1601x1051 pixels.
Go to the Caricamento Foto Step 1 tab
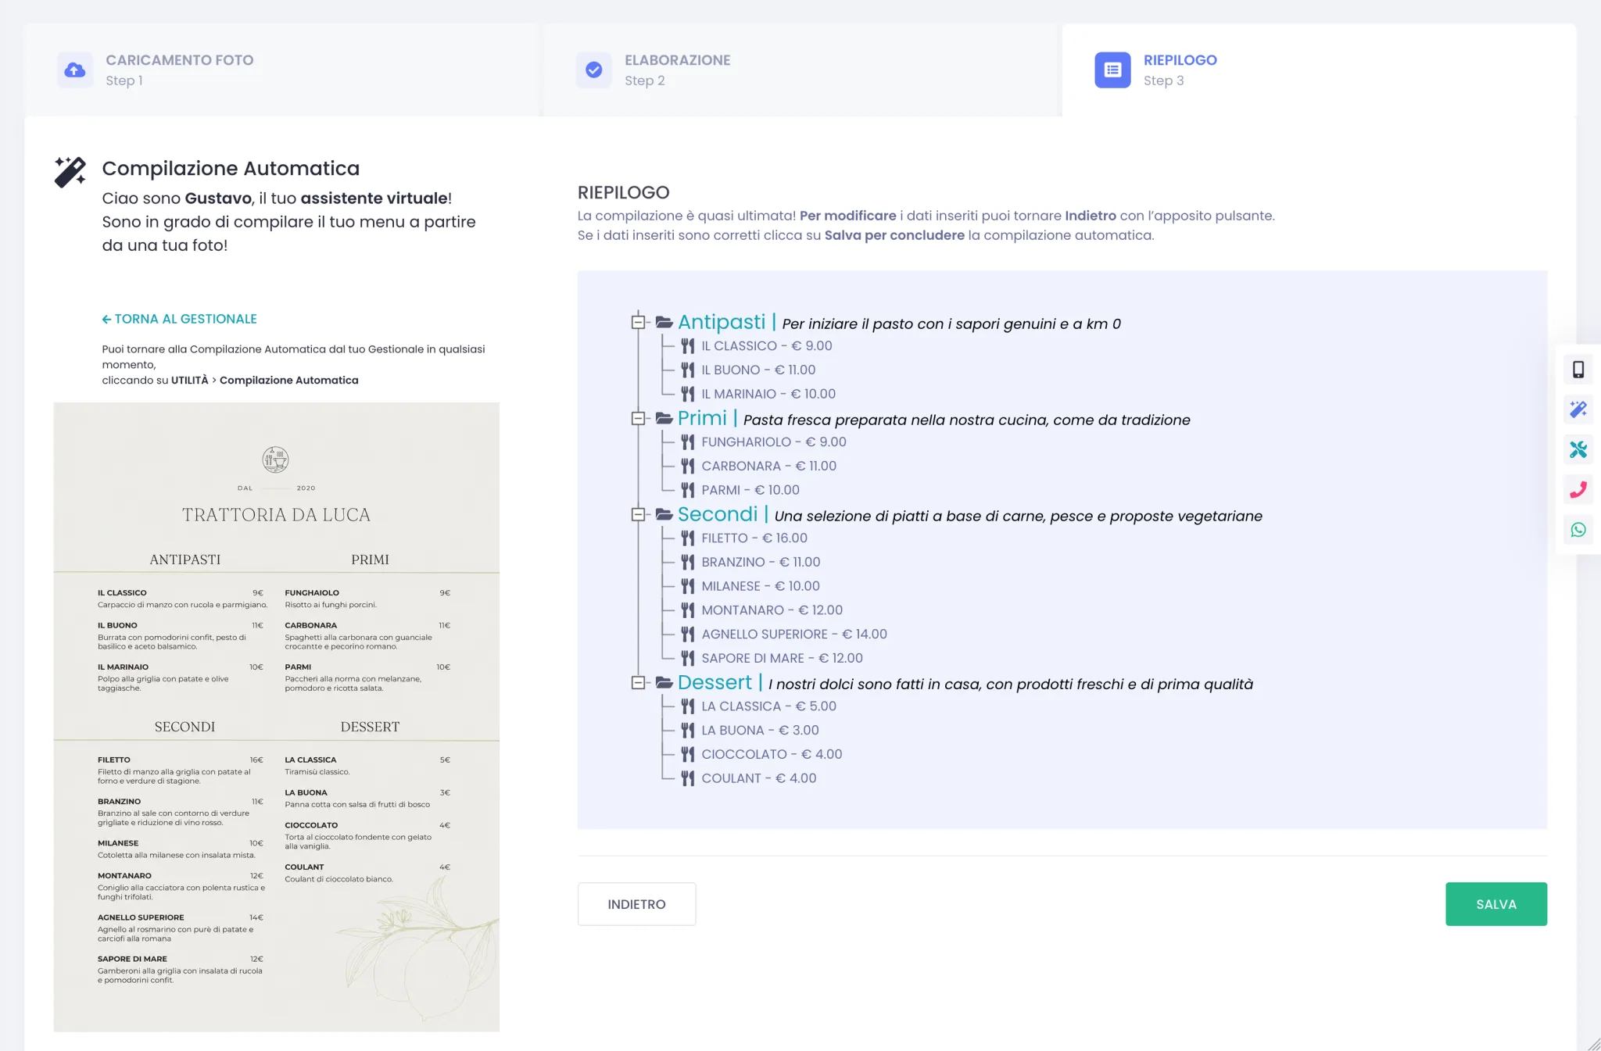[281, 70]
